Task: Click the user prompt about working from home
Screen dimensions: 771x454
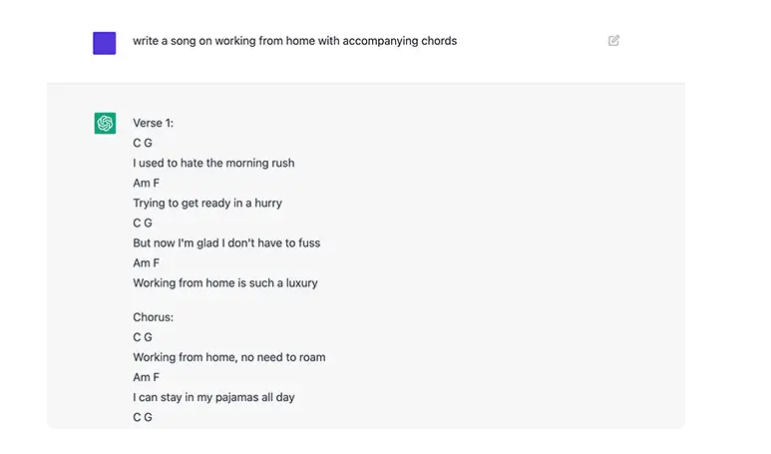Action: click(294, 41)
